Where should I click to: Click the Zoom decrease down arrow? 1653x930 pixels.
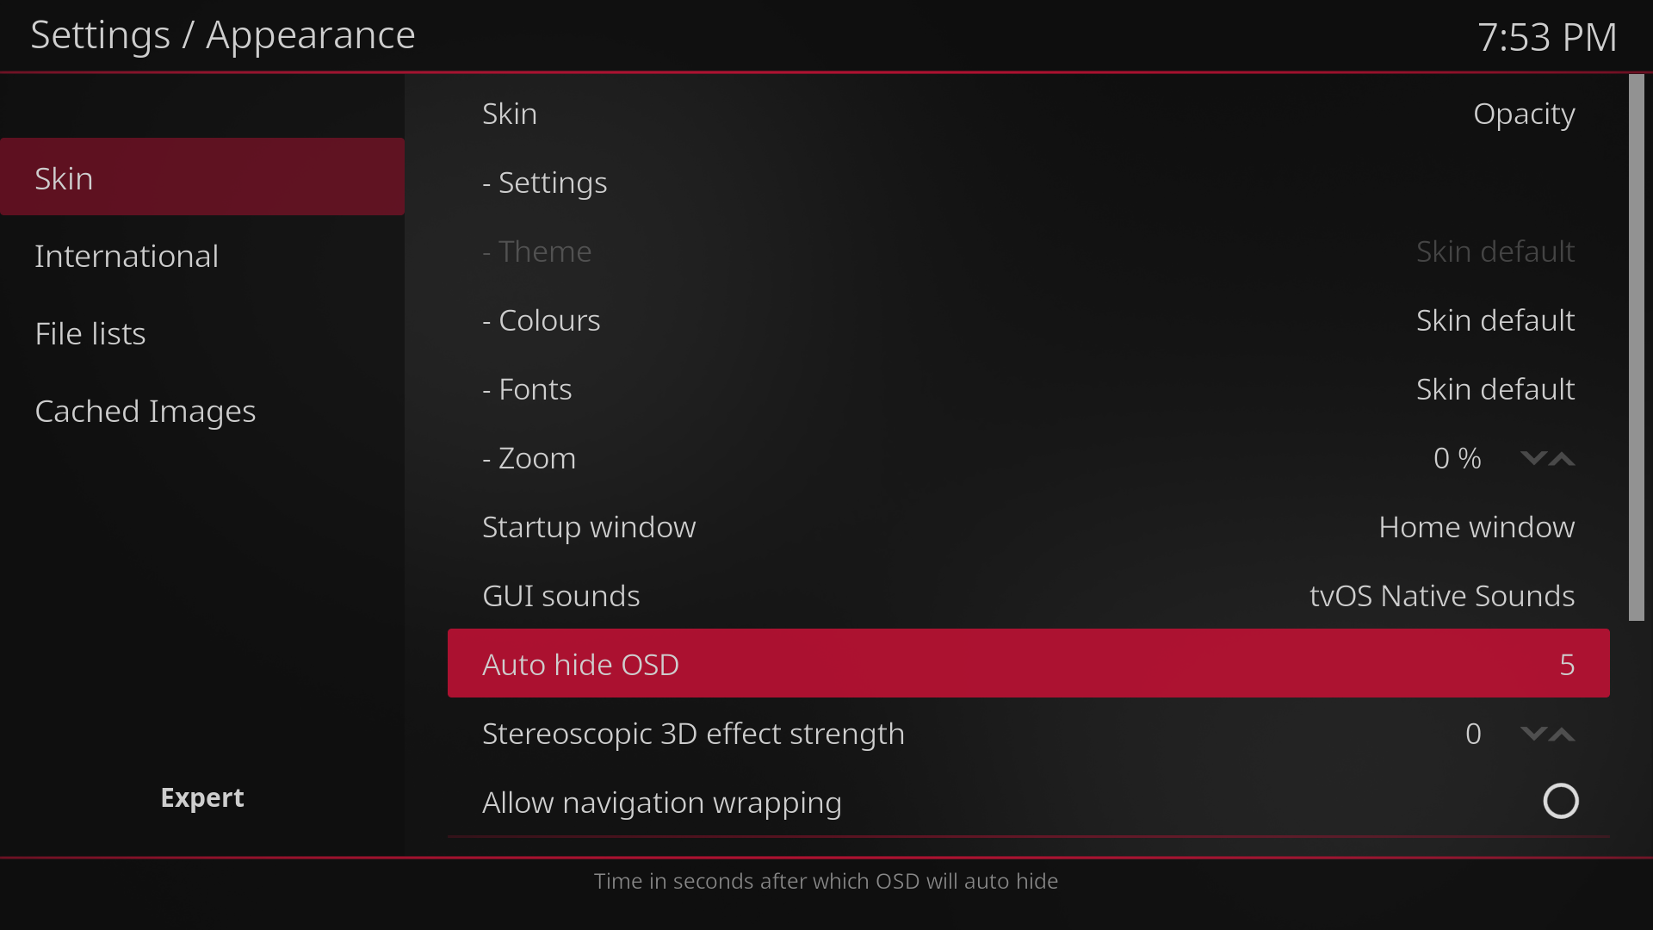click(1532, 458)
